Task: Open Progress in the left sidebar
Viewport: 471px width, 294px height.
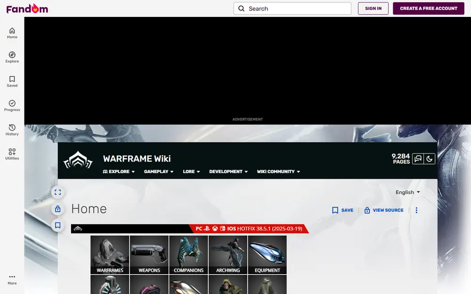Action: pyautogui.click(x=12, y=106)
